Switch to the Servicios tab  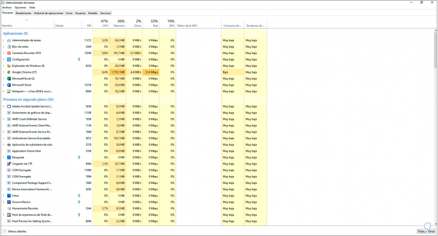[x=106, y=13]
